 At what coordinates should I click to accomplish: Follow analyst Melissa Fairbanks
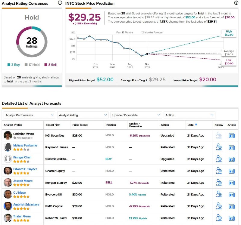(x=219, y=147)
